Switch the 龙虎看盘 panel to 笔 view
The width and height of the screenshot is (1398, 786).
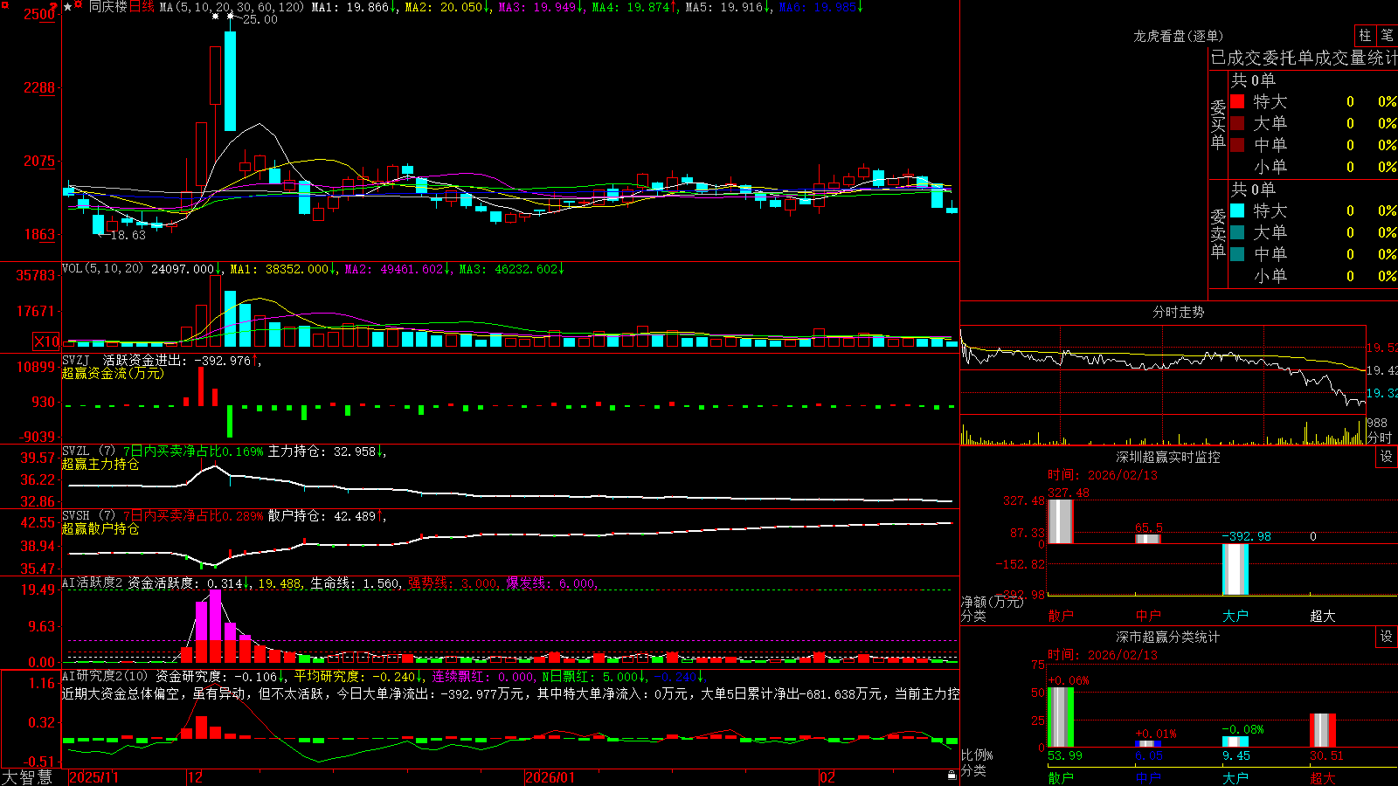1387,35
